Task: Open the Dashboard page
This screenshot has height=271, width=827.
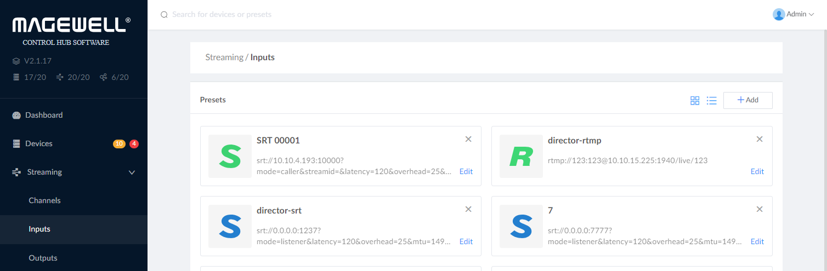Action: [44, 116]
